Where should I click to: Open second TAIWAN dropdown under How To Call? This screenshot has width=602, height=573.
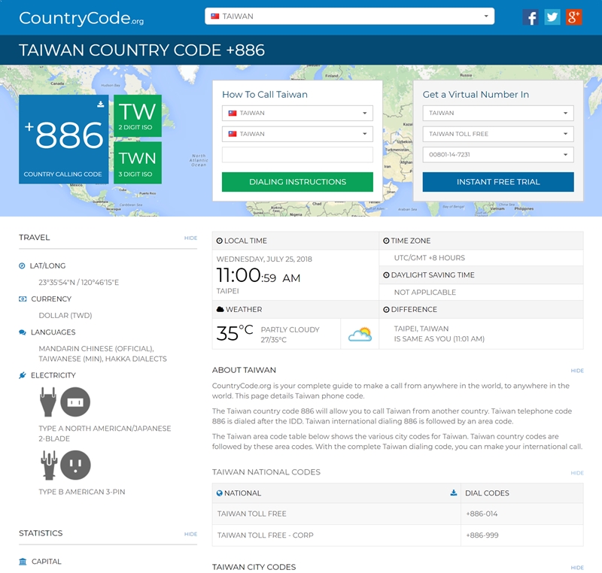click(297, 134)
